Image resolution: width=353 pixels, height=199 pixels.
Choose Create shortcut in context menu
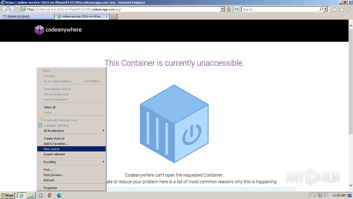pos(71,138)
